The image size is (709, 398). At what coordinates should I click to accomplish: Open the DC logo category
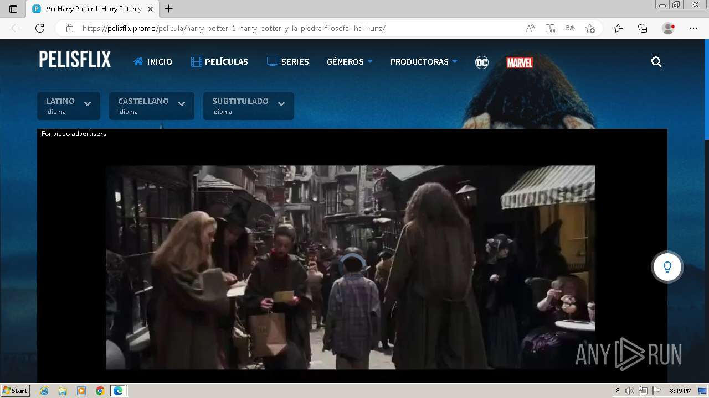pos(482,62)
